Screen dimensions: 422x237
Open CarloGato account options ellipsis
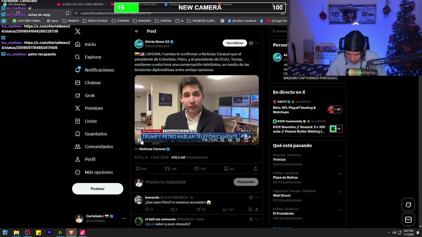click(x=124, y=218)
